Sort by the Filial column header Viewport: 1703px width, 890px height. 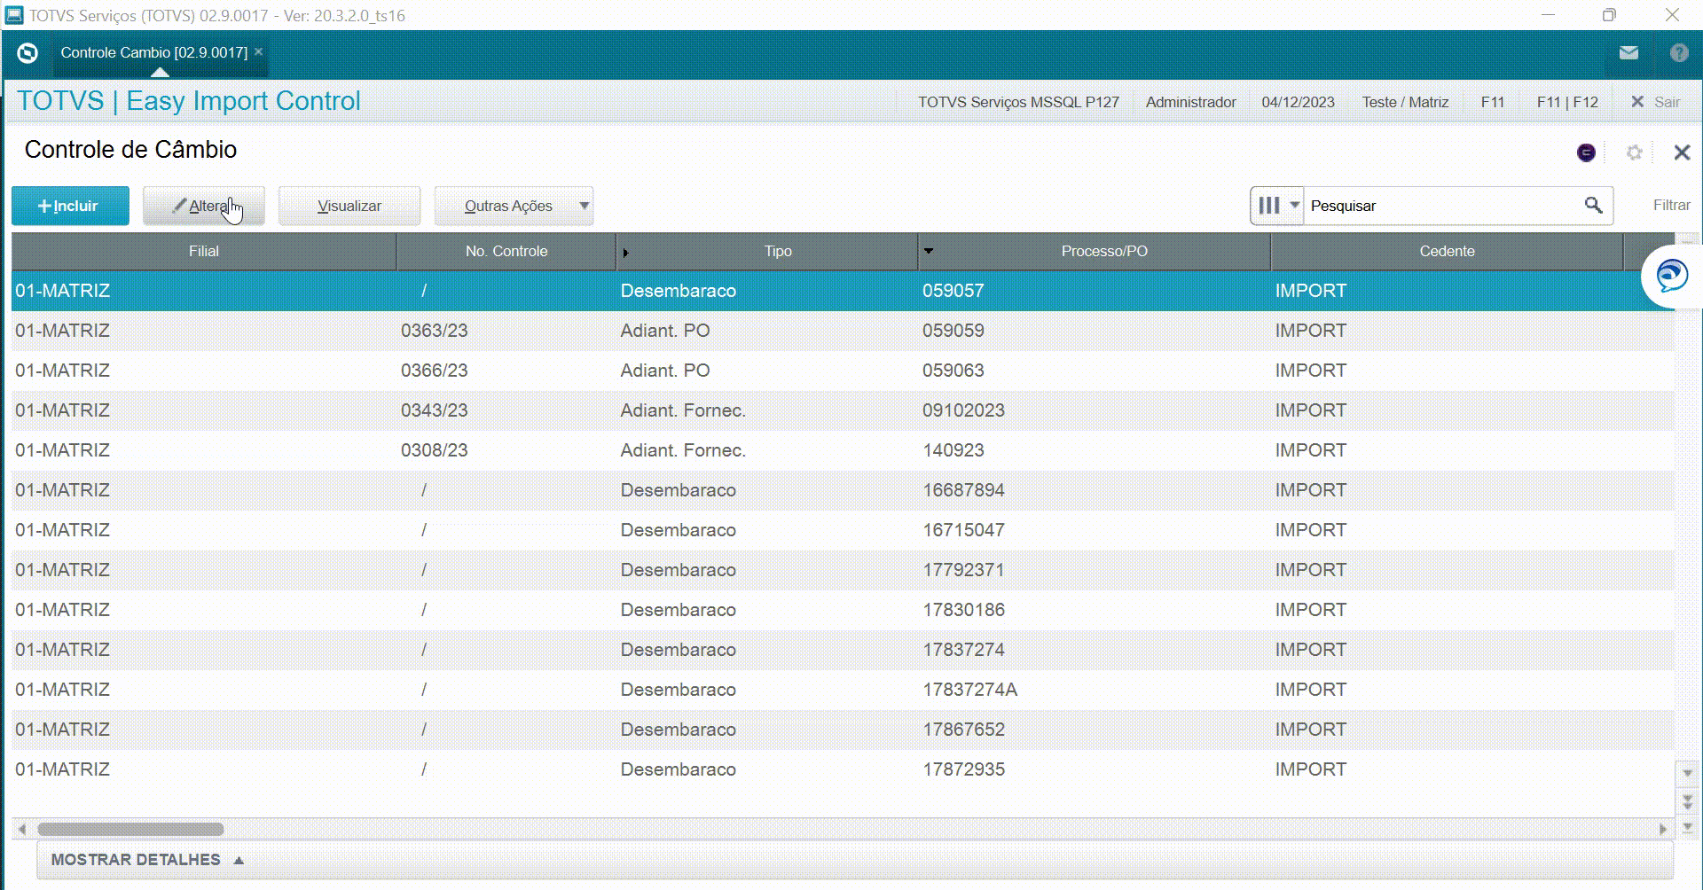pyautogui.click(x=204, y=251)
